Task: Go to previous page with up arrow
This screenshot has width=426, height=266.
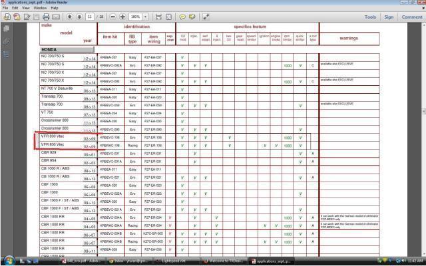Action: tap(69, 17)
